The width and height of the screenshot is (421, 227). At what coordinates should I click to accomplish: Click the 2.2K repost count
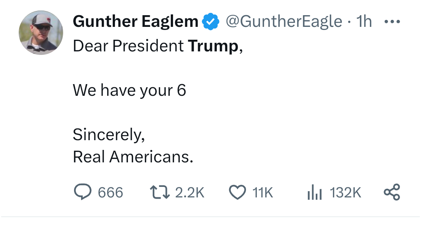click(x=190, y=193)
